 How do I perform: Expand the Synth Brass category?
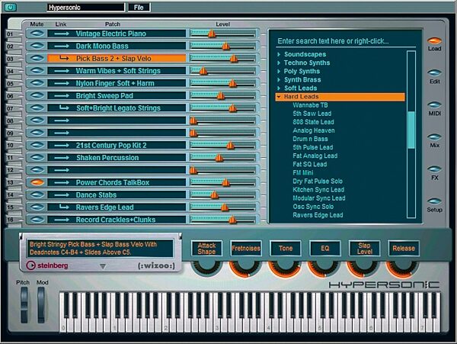click(279, 79)
